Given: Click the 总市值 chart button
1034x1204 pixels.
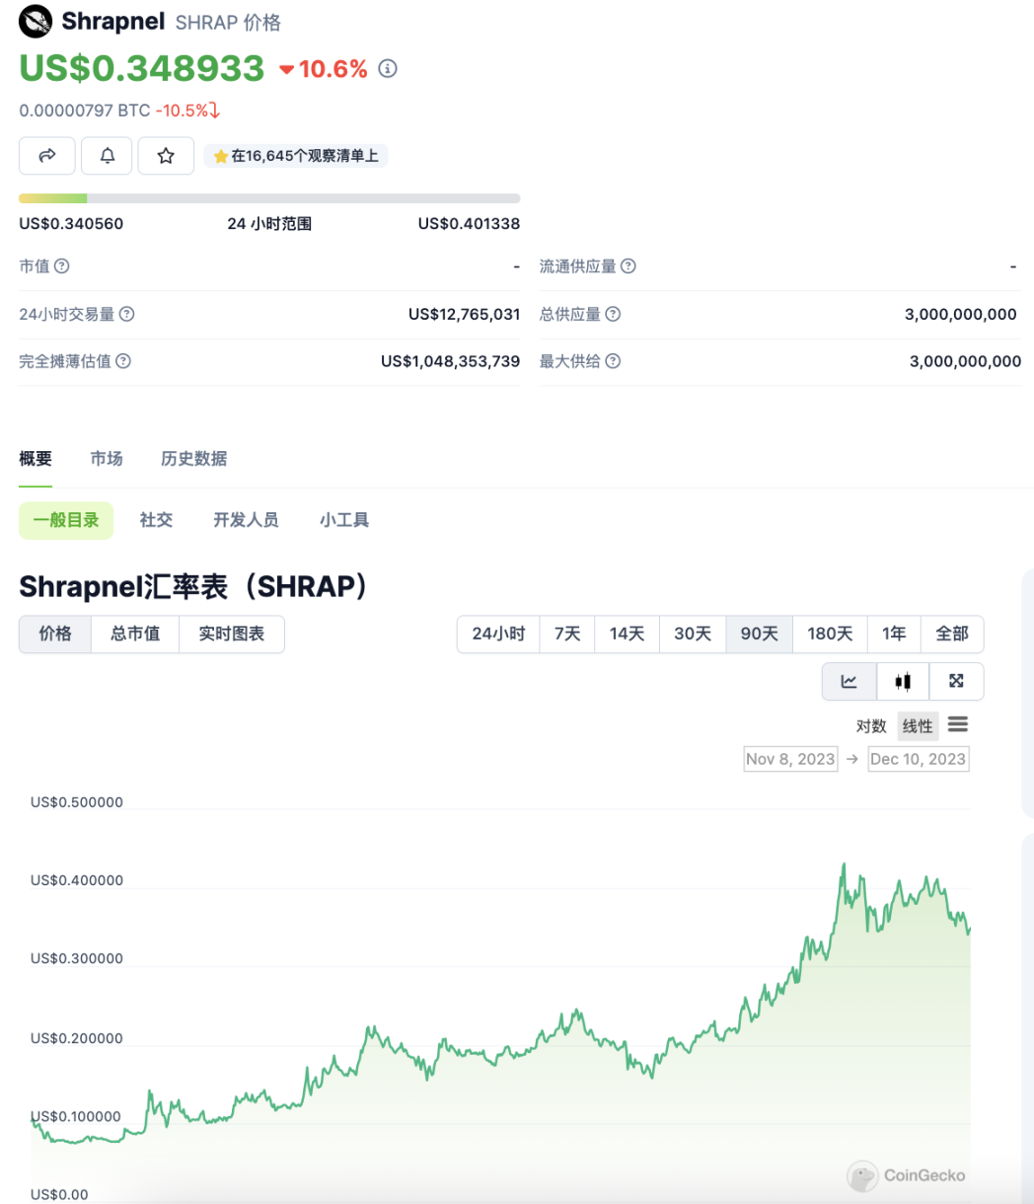Looking at the screenshot, I should pyautogui.click(x=135, y=634).
